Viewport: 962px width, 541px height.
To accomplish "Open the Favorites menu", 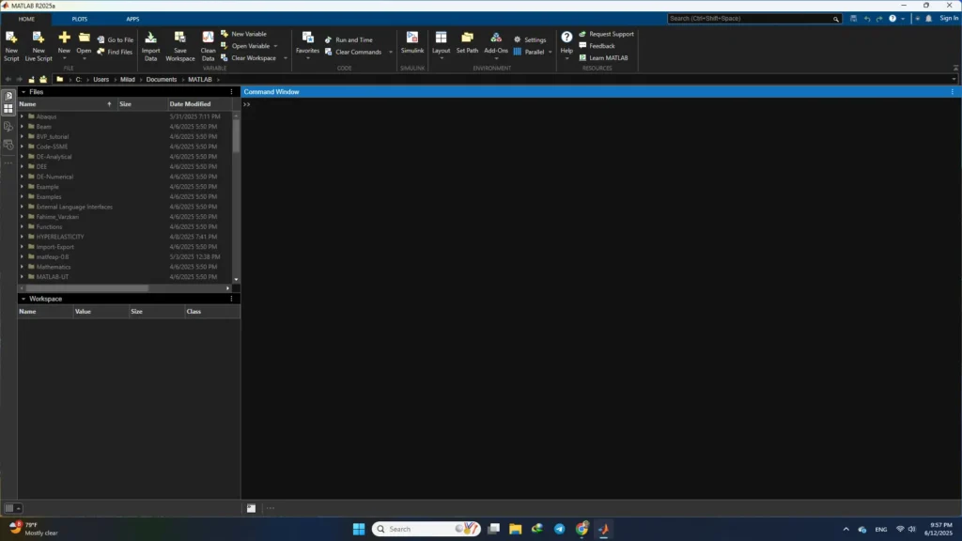I will point(307,44).
